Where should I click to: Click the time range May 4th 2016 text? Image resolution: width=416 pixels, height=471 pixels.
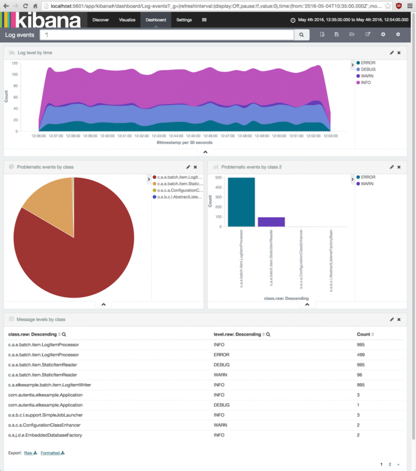pyautogui.click(x=353, y=20)
